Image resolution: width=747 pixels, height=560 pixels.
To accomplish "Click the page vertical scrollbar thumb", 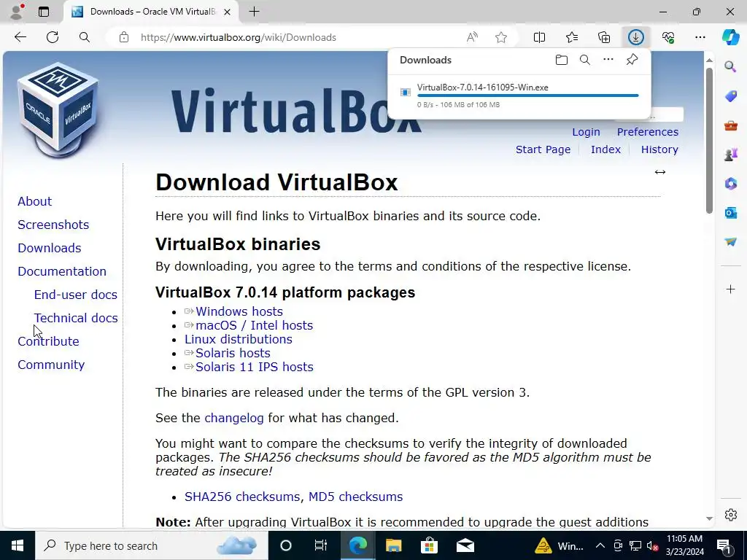I will (x=709, y=141).
